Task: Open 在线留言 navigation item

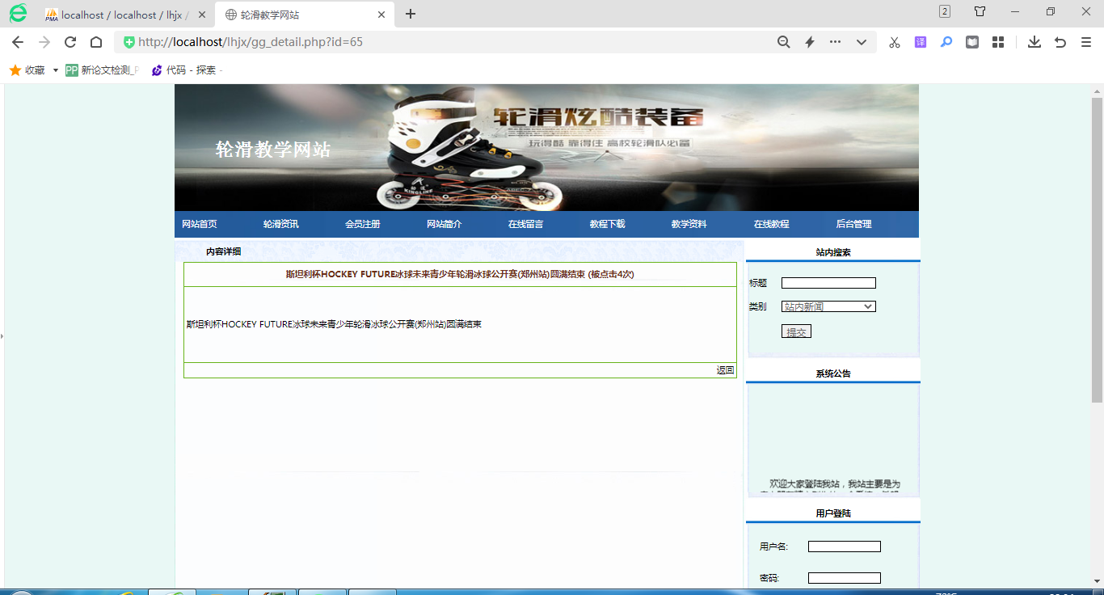Action: click(x=526, y=224)
